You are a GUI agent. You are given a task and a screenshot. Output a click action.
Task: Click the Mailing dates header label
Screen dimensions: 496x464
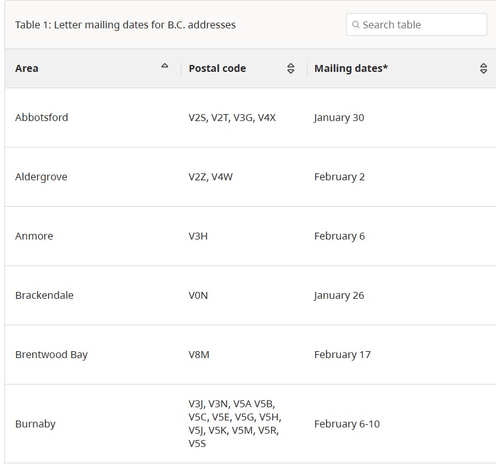[x=351, y=68]
